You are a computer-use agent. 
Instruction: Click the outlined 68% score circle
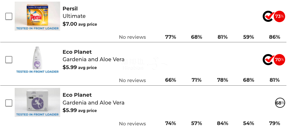[x=280, y=103]
